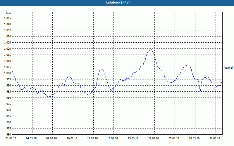Click the 04.03.18 date label
Image resolution: width=234 pixels, height=146 pixels.
click(31, 138)
